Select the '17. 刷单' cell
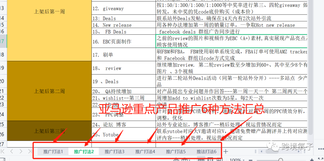The image size is (324, 161). point(124,55)
